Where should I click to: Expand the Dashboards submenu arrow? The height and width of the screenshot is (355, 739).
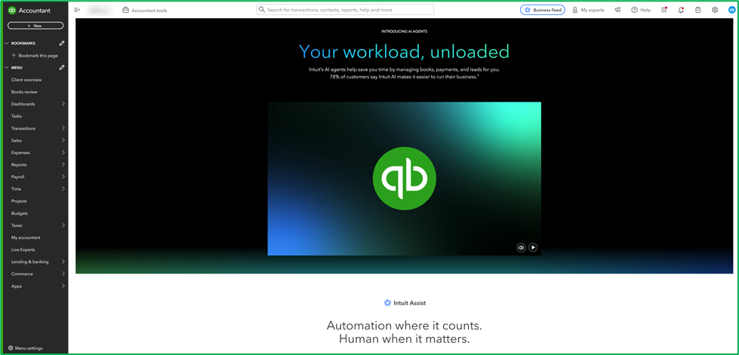[x=63, y=104]
